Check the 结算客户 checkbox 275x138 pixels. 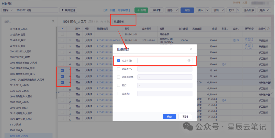tap(119, 69)
